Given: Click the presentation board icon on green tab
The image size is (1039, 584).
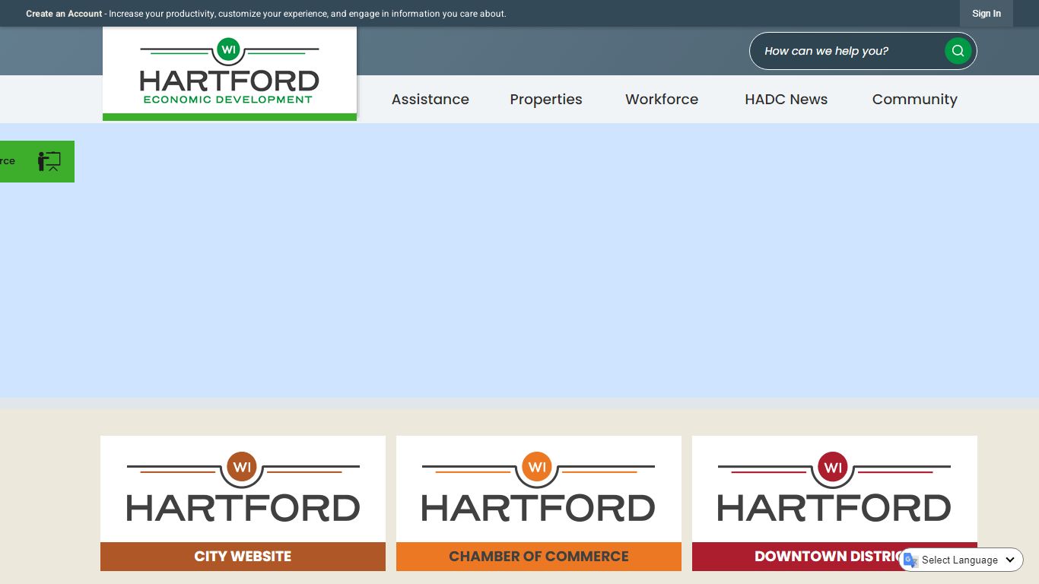Looking at the screenshot, I should (49, 161).
